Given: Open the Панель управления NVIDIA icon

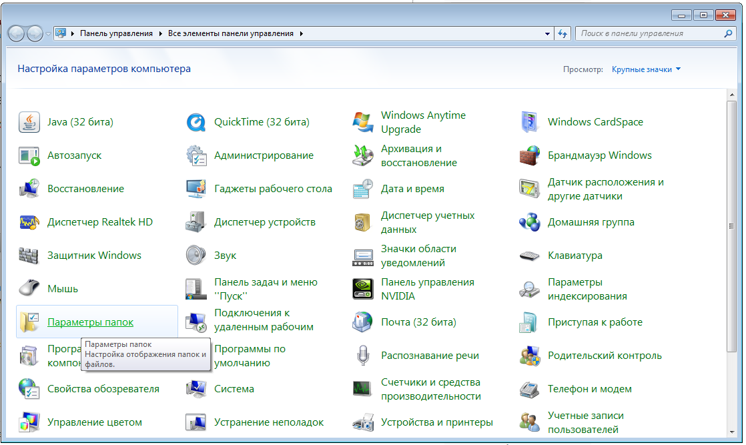Looking at the screenshot, I should coord(363,289).
